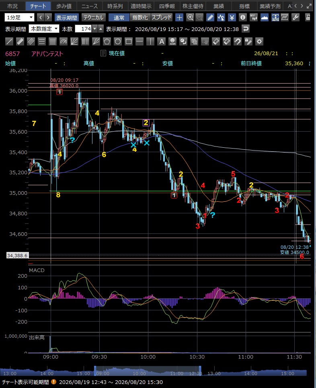Image resolution: width=316 pixels, height=388 pixels.
Task: Go to previous timeframe arrow
Action: pyautogui.click(x=41, y=17)
